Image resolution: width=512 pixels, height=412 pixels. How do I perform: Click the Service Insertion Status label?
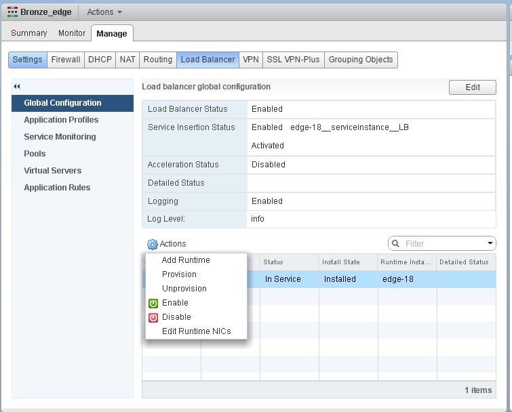tap(191, 127)
